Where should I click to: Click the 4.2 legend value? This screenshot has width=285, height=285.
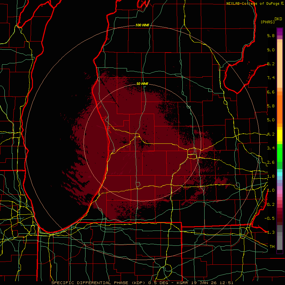pyautogui.click(x=271, y=134)
